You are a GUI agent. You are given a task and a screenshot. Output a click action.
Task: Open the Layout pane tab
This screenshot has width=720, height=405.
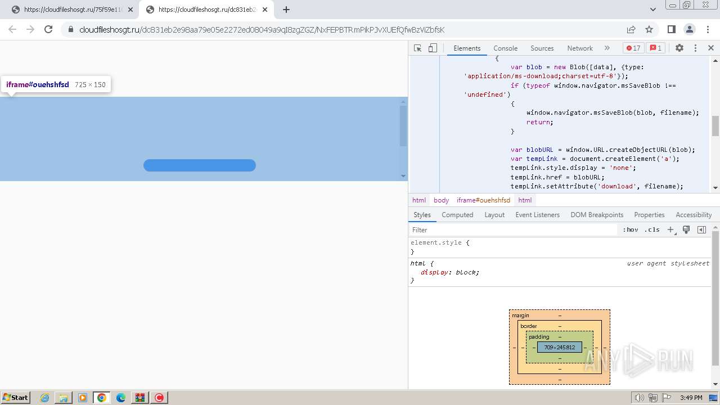tap(494, 215)
